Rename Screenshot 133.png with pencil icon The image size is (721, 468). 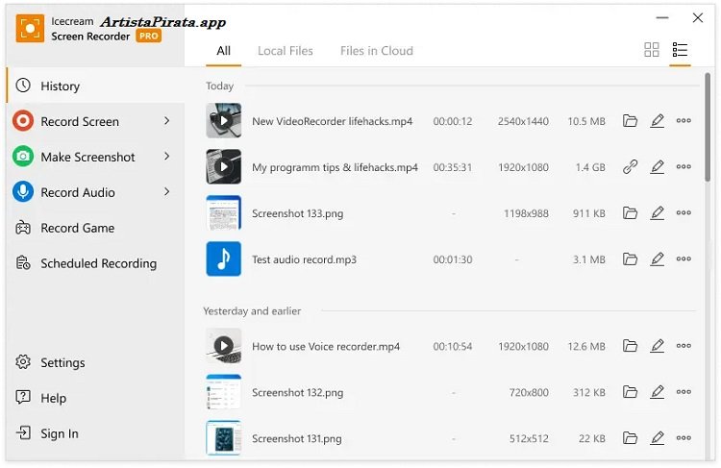[658, 213]
